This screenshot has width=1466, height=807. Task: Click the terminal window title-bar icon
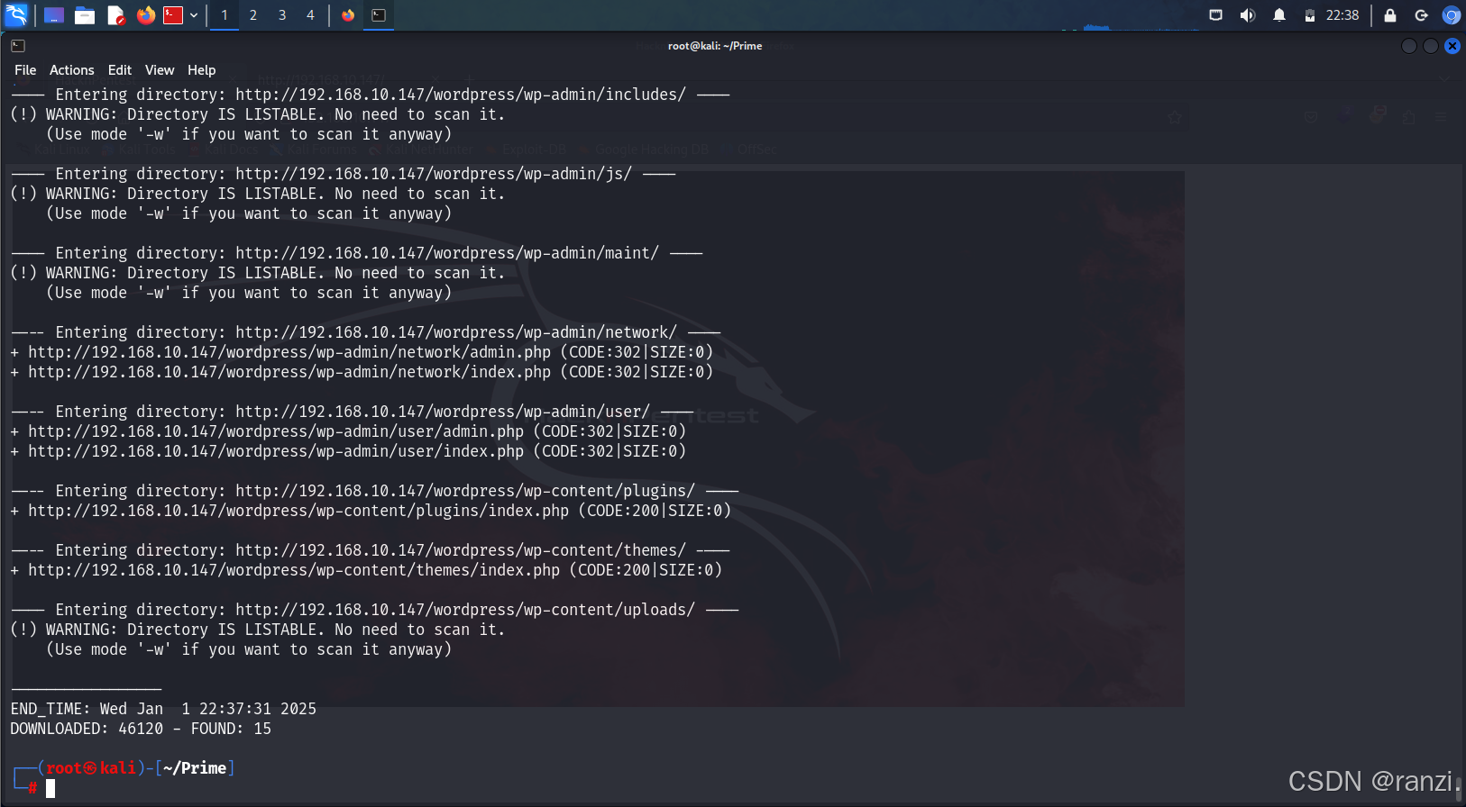click(18, 46)
